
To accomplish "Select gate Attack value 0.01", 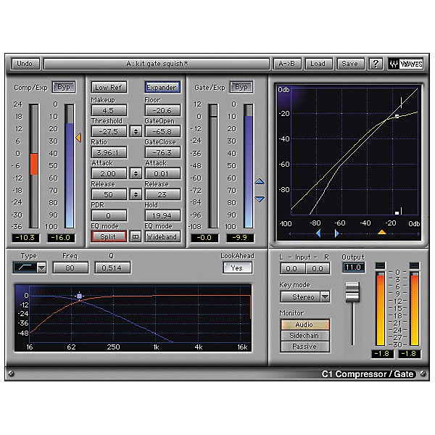I will [x=162, y=174].
